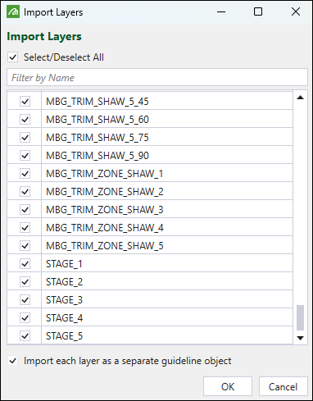
Task: Toggle the Select/Deselect All checkbox
Action: [x=12, y=57]
